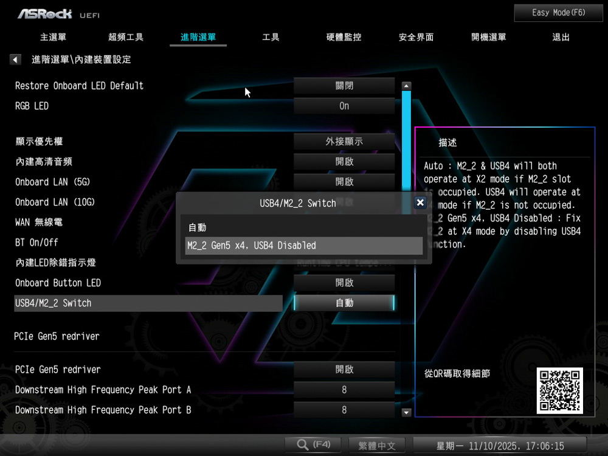Toggle RGB LED On value

point(344,106)
